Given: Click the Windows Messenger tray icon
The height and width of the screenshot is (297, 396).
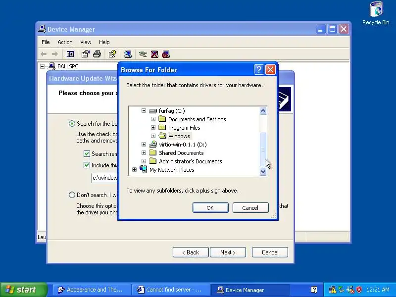Looking at the screenshot, I should pyautogui.click(x=350, y=290).
